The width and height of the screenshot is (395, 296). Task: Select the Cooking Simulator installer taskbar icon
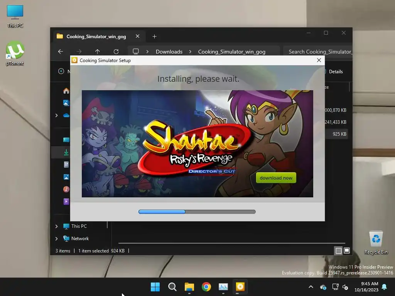(240, 287)
